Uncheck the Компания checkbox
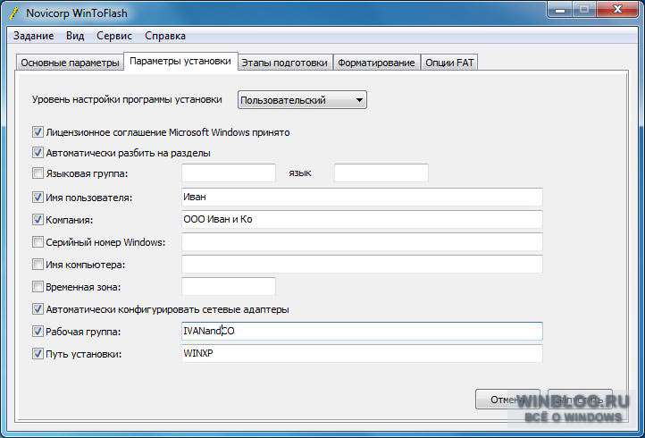Viewport: 645px width, 438px height. tap(38, 220)
